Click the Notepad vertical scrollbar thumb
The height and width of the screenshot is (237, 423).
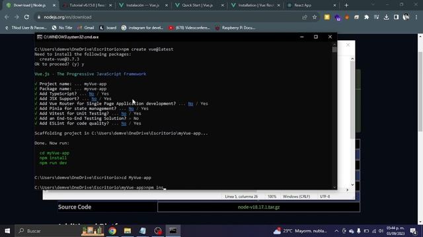[352, 100]
